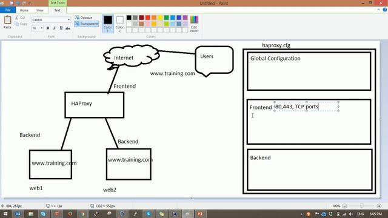
Task: Click the ENG language indicator
Action: coord(361,214)
